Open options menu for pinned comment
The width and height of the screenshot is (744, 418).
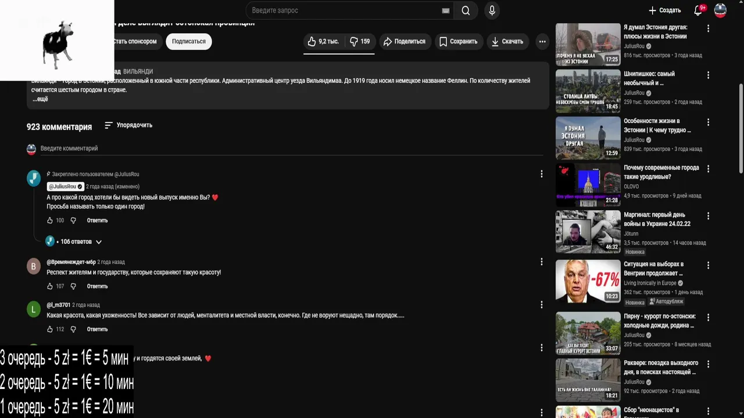coord(541,174)
